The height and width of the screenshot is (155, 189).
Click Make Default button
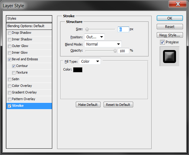(88, 105)
